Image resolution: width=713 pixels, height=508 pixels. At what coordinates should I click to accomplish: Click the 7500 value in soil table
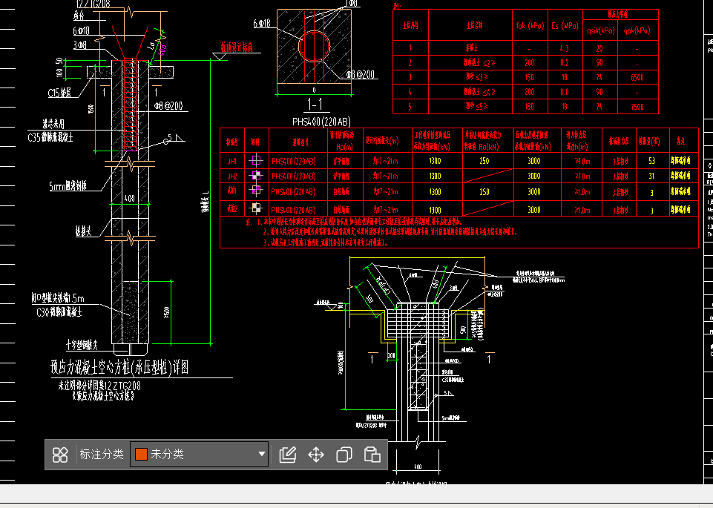[637, 106]
